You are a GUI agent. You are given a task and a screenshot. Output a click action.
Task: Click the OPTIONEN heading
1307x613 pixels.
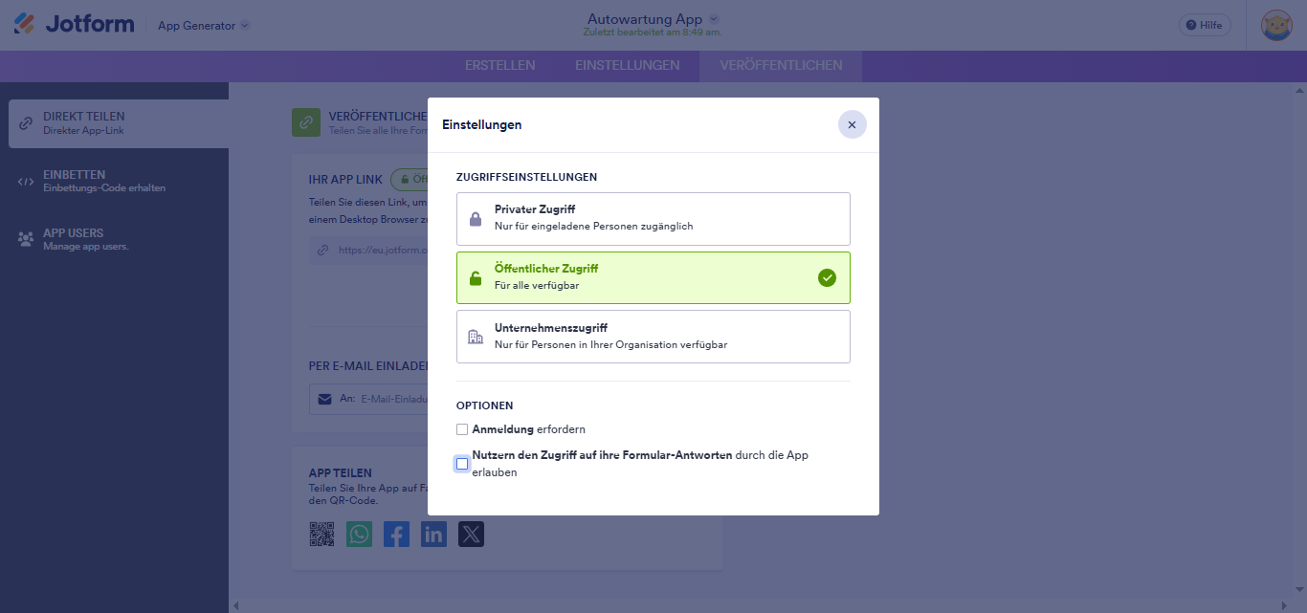(484, 405)
